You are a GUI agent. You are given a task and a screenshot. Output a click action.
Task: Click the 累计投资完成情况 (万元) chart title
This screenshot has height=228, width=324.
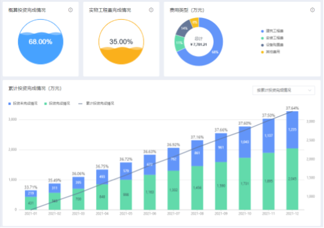35,88
